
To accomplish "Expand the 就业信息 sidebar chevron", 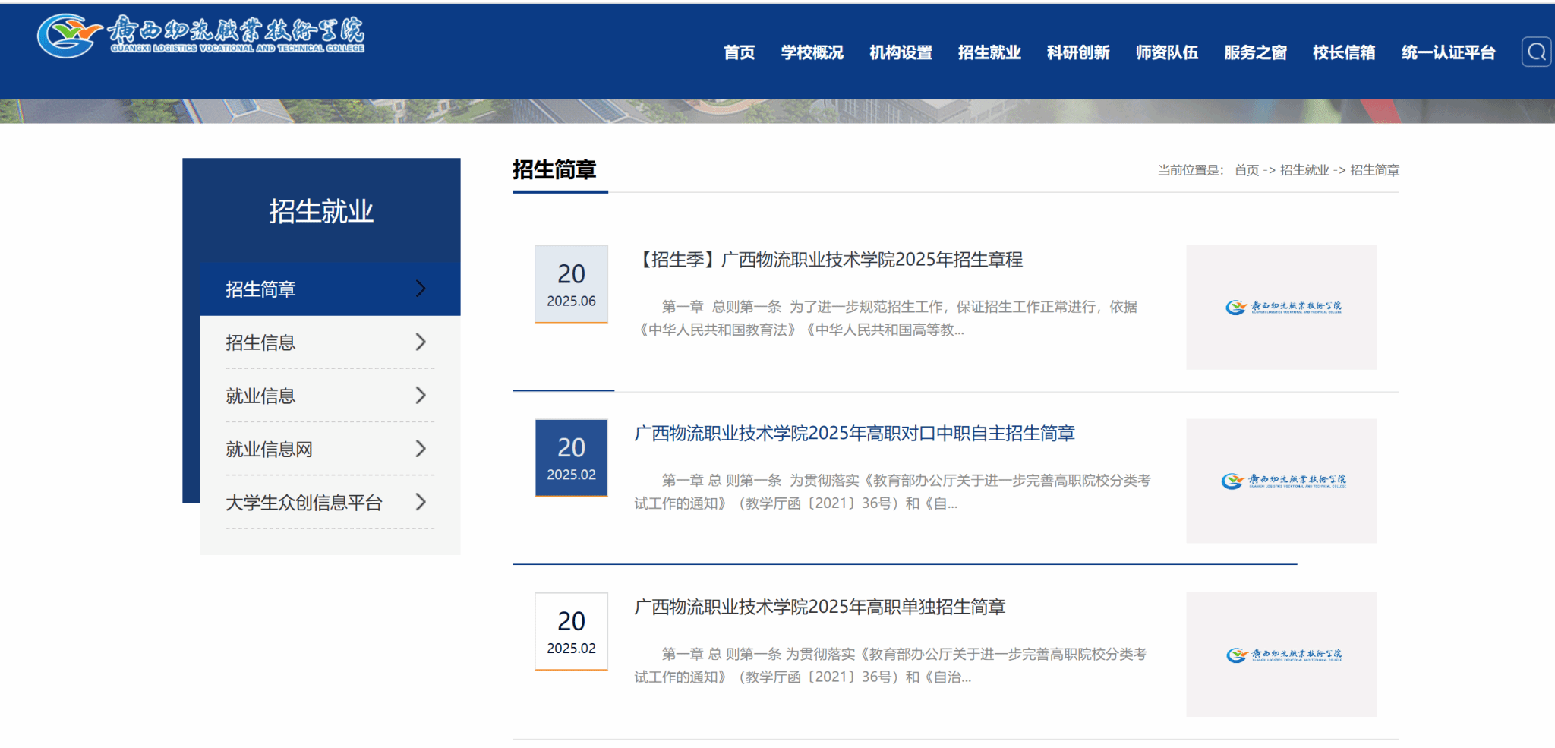I will [421, 396].
